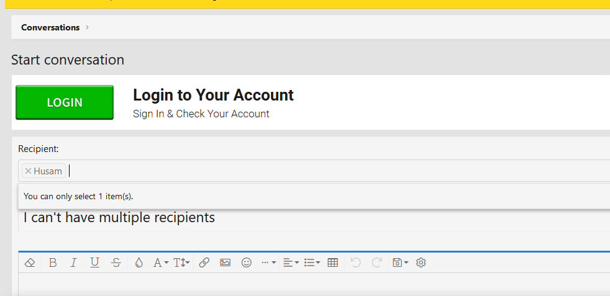The width and height of the screenshot is (610, 296).
Task: Expand the more options ellipsis menu
Action: pos(268,263)
